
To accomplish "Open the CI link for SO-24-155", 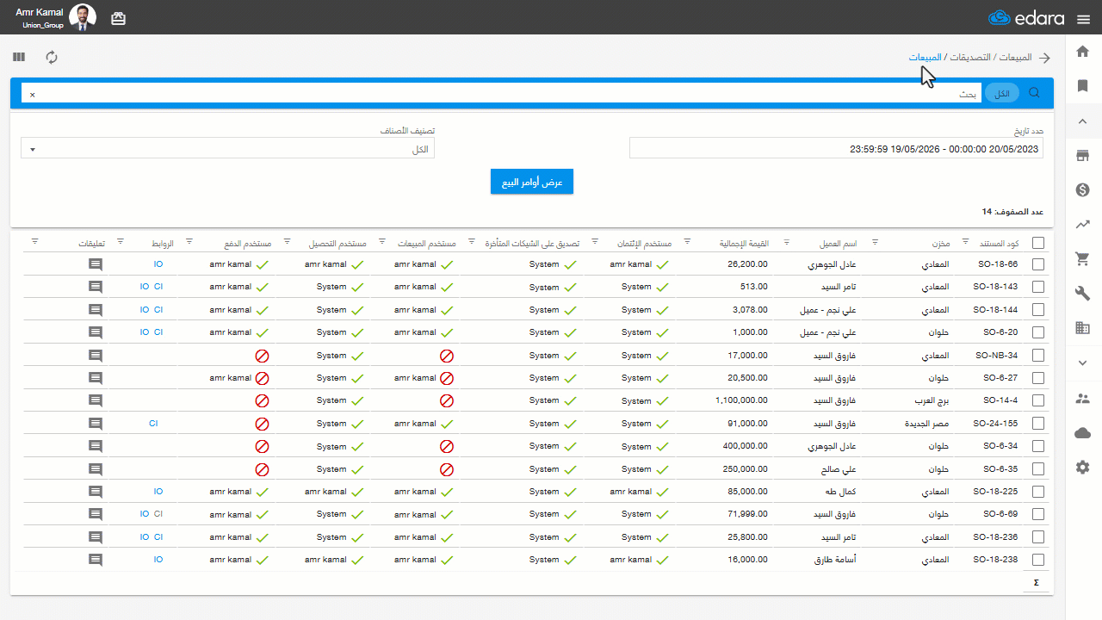I will (153, 424).
